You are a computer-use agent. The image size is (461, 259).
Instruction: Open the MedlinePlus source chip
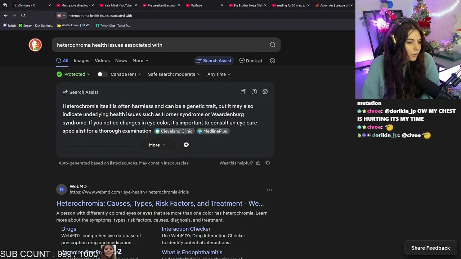click(x=213, y=131)
